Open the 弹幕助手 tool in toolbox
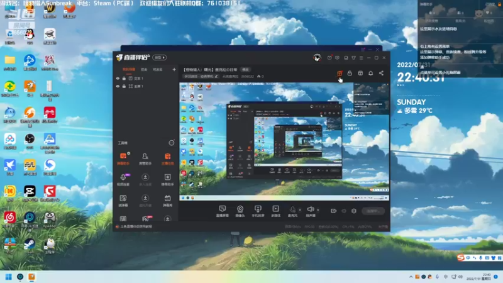503x283 pixels. click(123, 159)
